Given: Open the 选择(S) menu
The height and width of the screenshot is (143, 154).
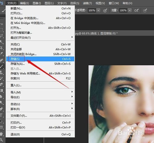Looking at the screenshot, I should click(75, 3).
